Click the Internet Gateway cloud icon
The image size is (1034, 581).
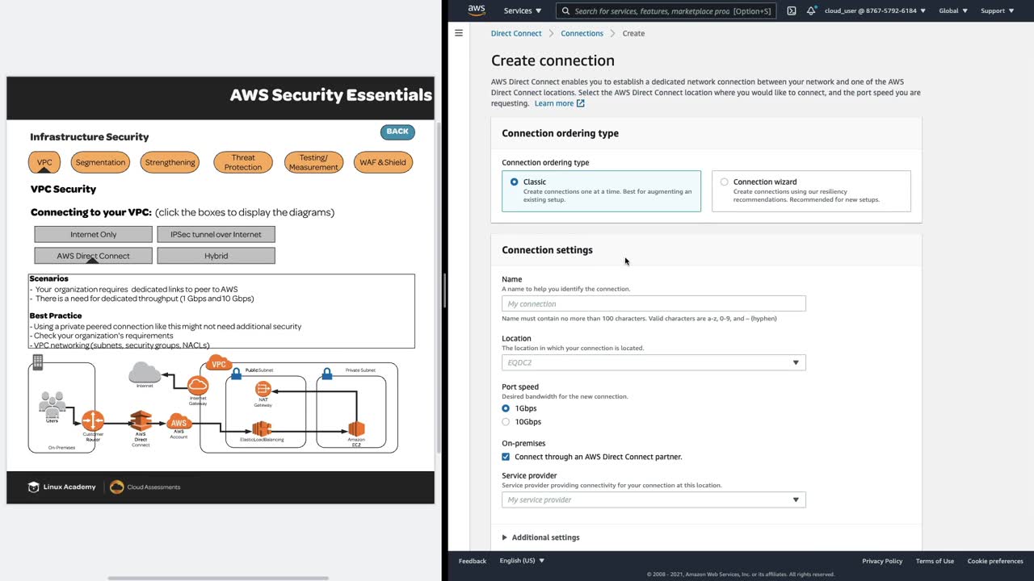pyautogui.click(x=198, y=386)
